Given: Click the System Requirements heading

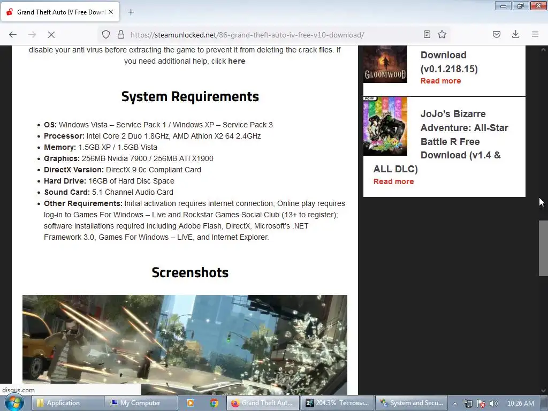Looking at the screenshot, I should pyautogui.click(x=190, y=96).
